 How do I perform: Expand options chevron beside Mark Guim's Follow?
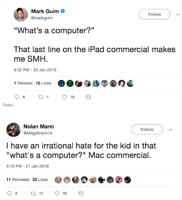178,14
